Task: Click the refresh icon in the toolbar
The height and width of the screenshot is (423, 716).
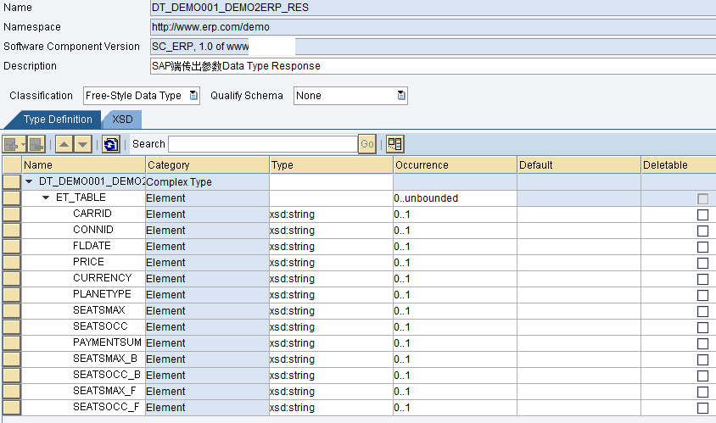Action: pyautogui.click(x=111, y=144)
